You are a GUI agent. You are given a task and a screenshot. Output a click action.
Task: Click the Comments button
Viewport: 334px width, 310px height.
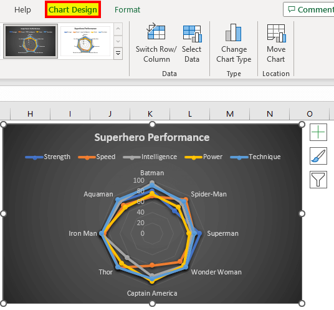click(x=309, y=9)
